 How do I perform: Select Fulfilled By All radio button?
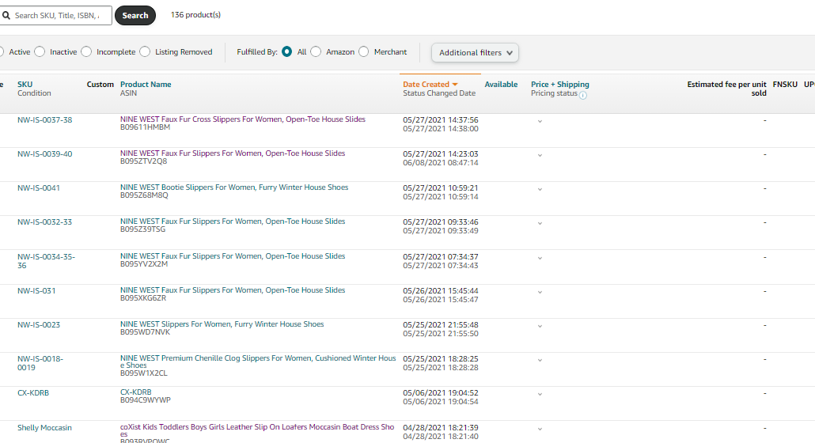point(287,51)
